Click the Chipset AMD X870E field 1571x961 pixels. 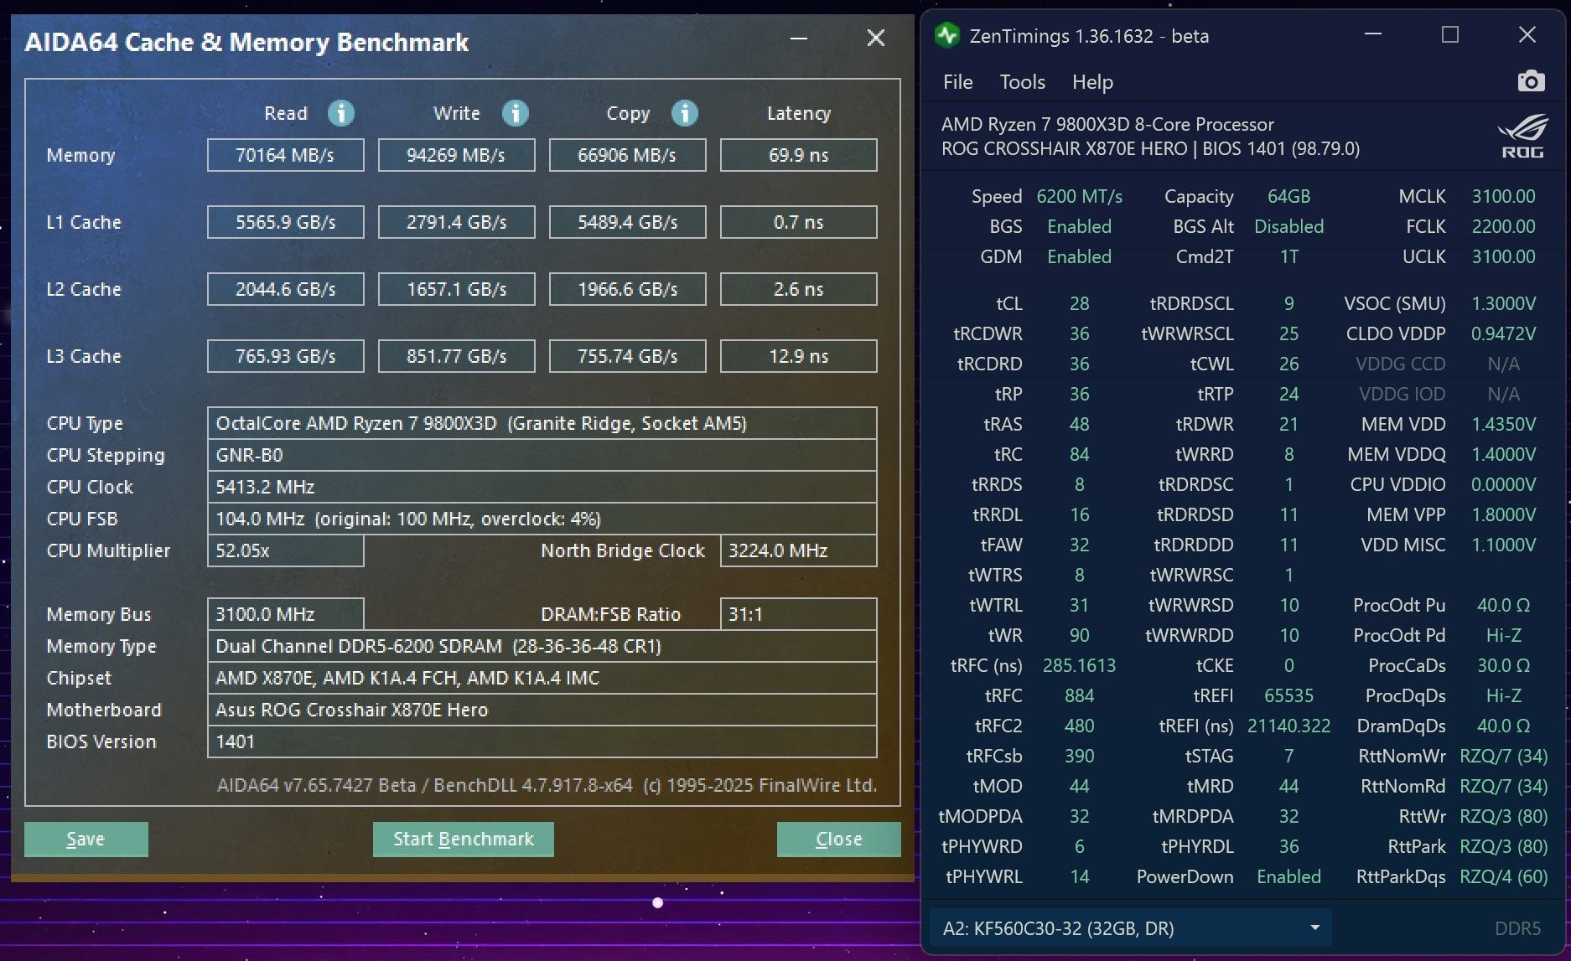click(x=542, y=678)
